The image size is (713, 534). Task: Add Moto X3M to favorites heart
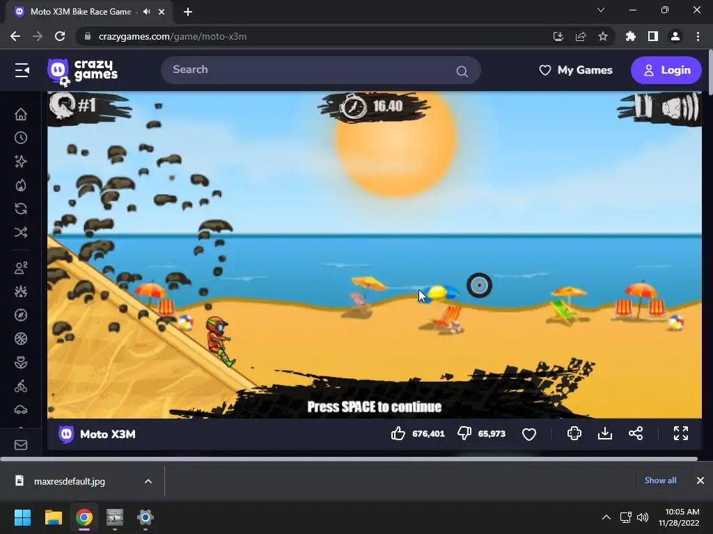pyautogui.click(x=529, y=434)
